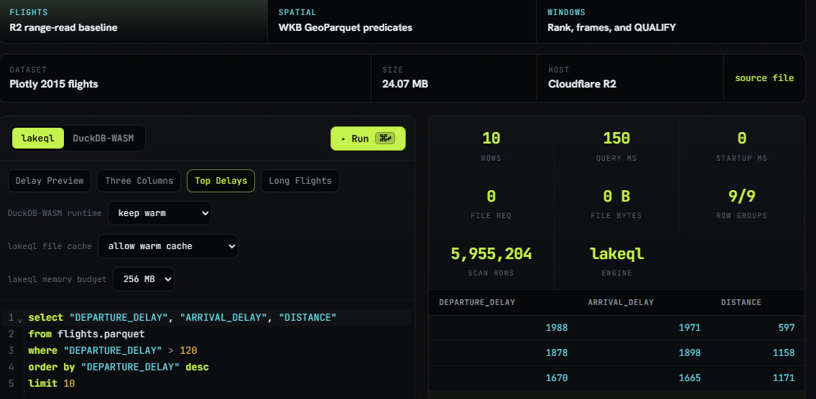The image size is (816, 399).
Task: Select the lakeql engine toggle
Action: pyautogui.click(x=38, y=139)
